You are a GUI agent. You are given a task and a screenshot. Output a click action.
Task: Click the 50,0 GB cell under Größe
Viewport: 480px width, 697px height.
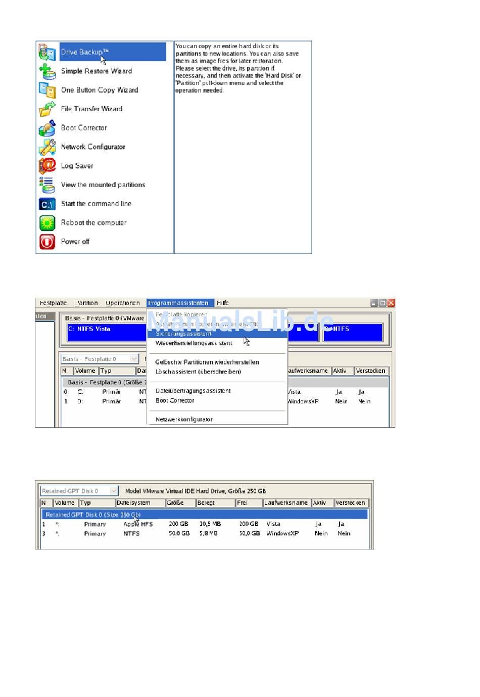(179, 534)
